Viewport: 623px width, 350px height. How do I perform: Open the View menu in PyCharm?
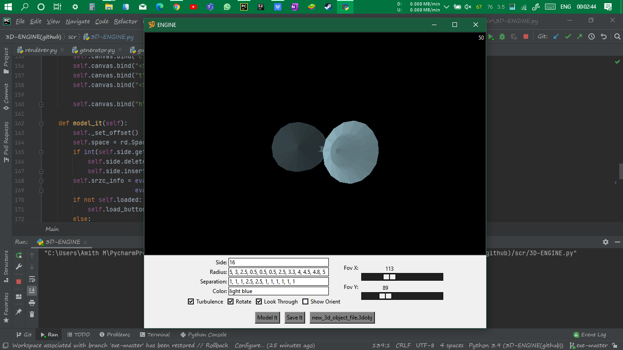coord(53,21)
